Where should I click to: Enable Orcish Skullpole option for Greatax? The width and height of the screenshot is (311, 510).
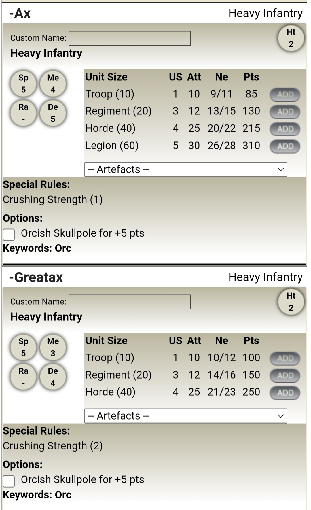tap(9, 481)
